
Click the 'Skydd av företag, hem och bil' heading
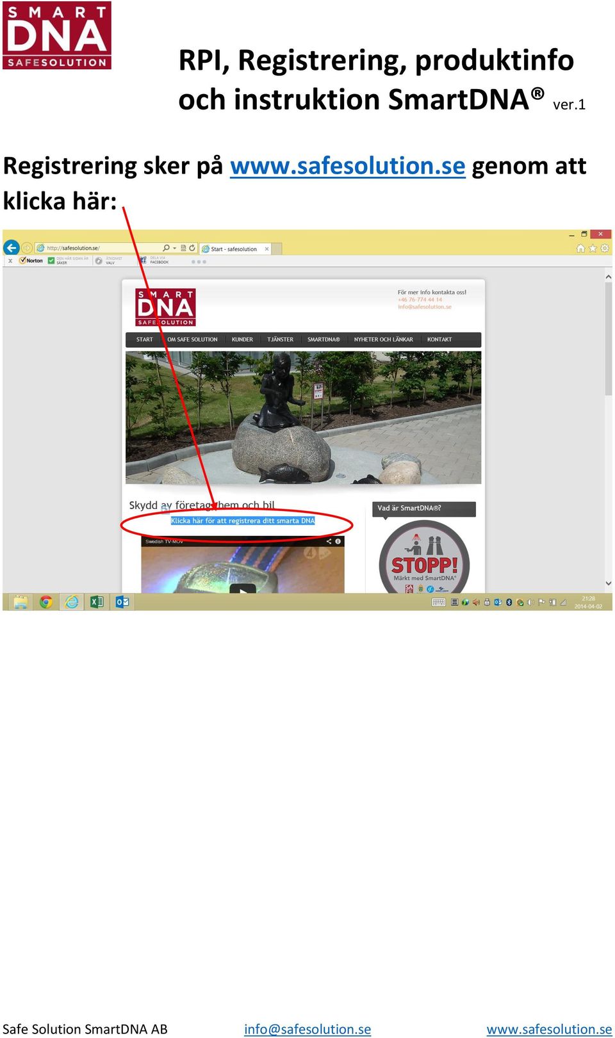point(202,505)
